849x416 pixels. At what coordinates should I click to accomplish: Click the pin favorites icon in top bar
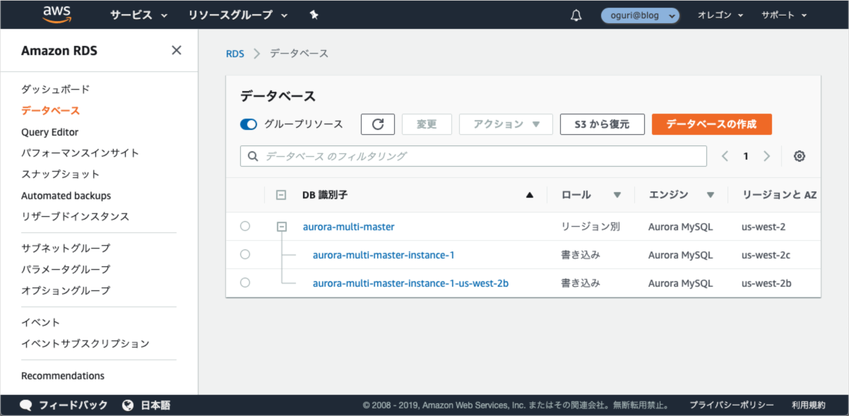(x=314, y=14)
